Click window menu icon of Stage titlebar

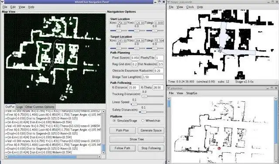coord(169,2)
